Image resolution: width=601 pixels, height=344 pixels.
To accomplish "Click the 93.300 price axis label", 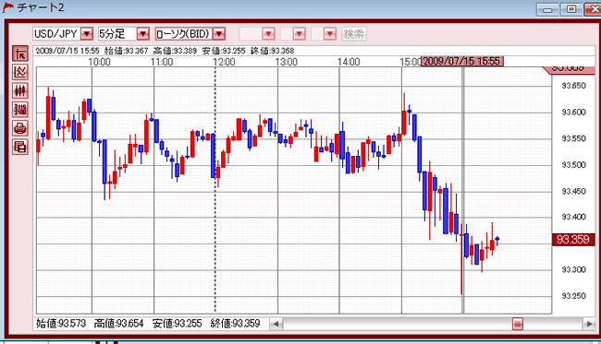I will pyautogui.click(x=574, y=270).
